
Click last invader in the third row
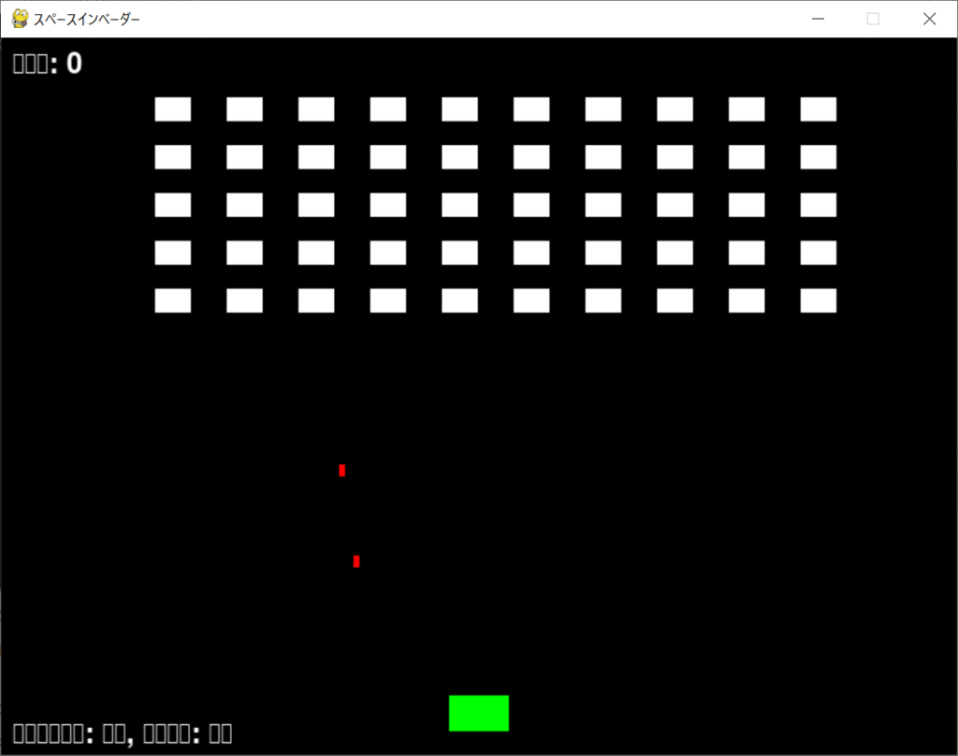coord(819,205)
